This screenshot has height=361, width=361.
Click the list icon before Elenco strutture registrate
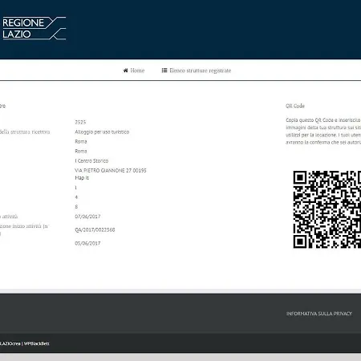coord(164,71)
